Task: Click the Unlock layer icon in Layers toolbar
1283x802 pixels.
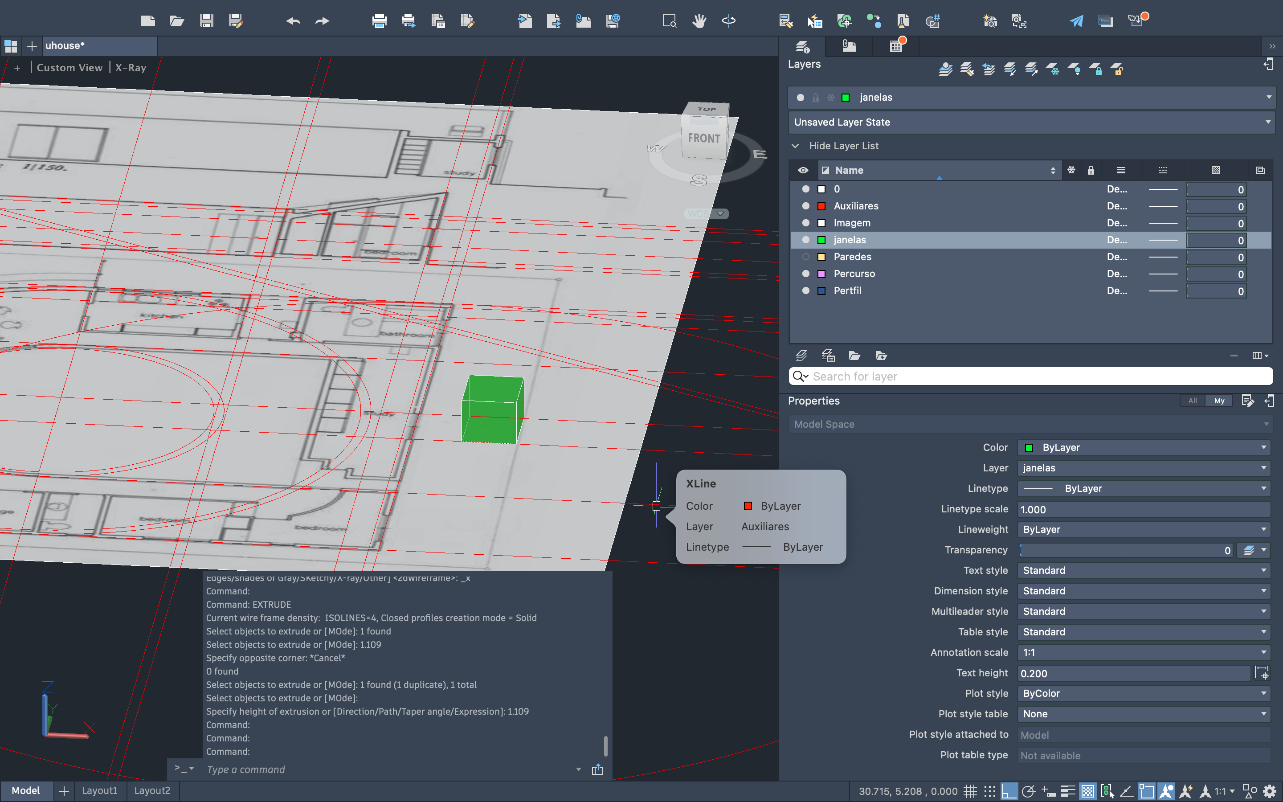Action: coord(1118,69)
